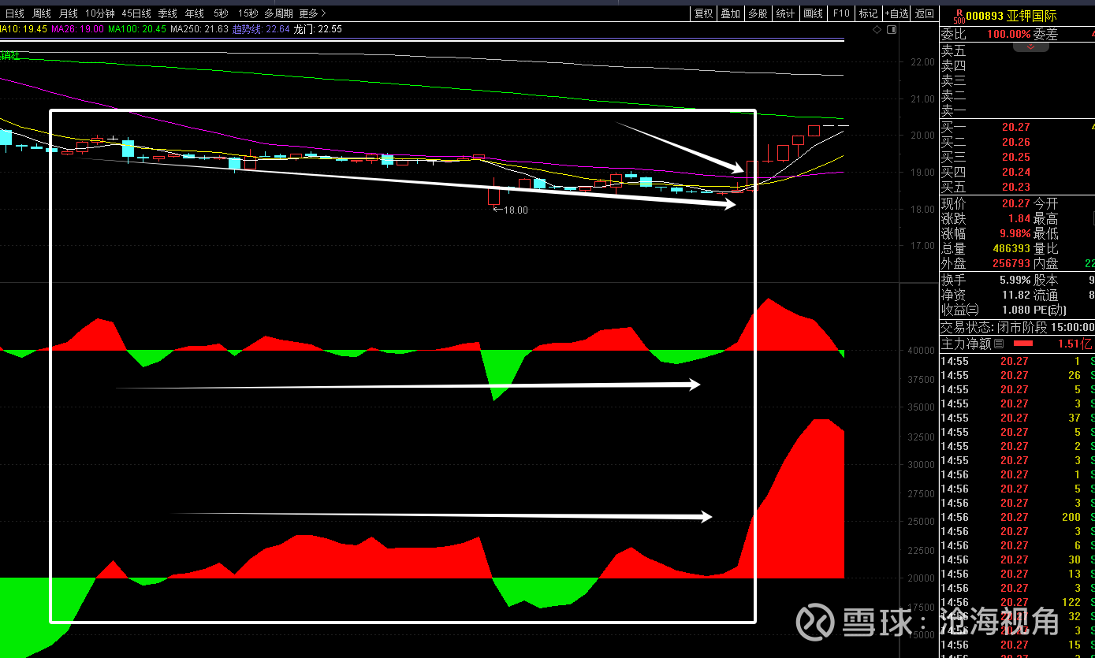This screenshot has width=1095, height=658.
Task: Click the 返回 back button
Action: pyautogui.click(x=925, y=13)
